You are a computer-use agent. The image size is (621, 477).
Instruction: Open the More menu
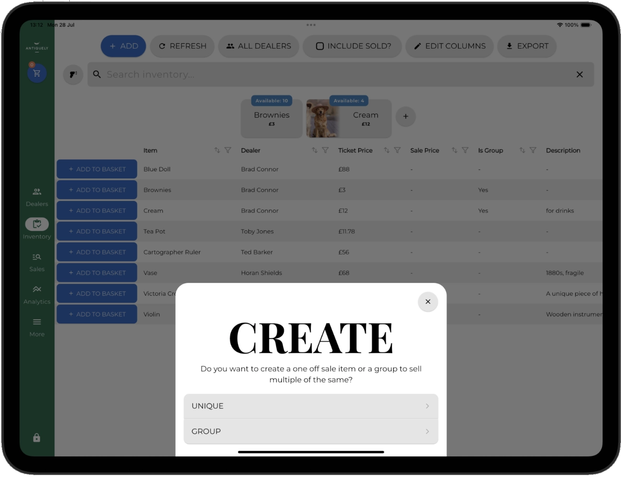(37, 327)
